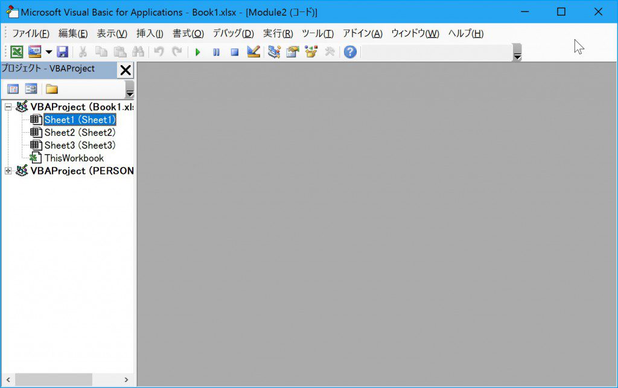
Task: Toggle Folders icon in Project pane
Action: click(52, 89)
